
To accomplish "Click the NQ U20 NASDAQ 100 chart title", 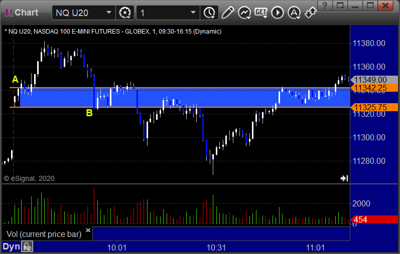I will tap(113, 32).
